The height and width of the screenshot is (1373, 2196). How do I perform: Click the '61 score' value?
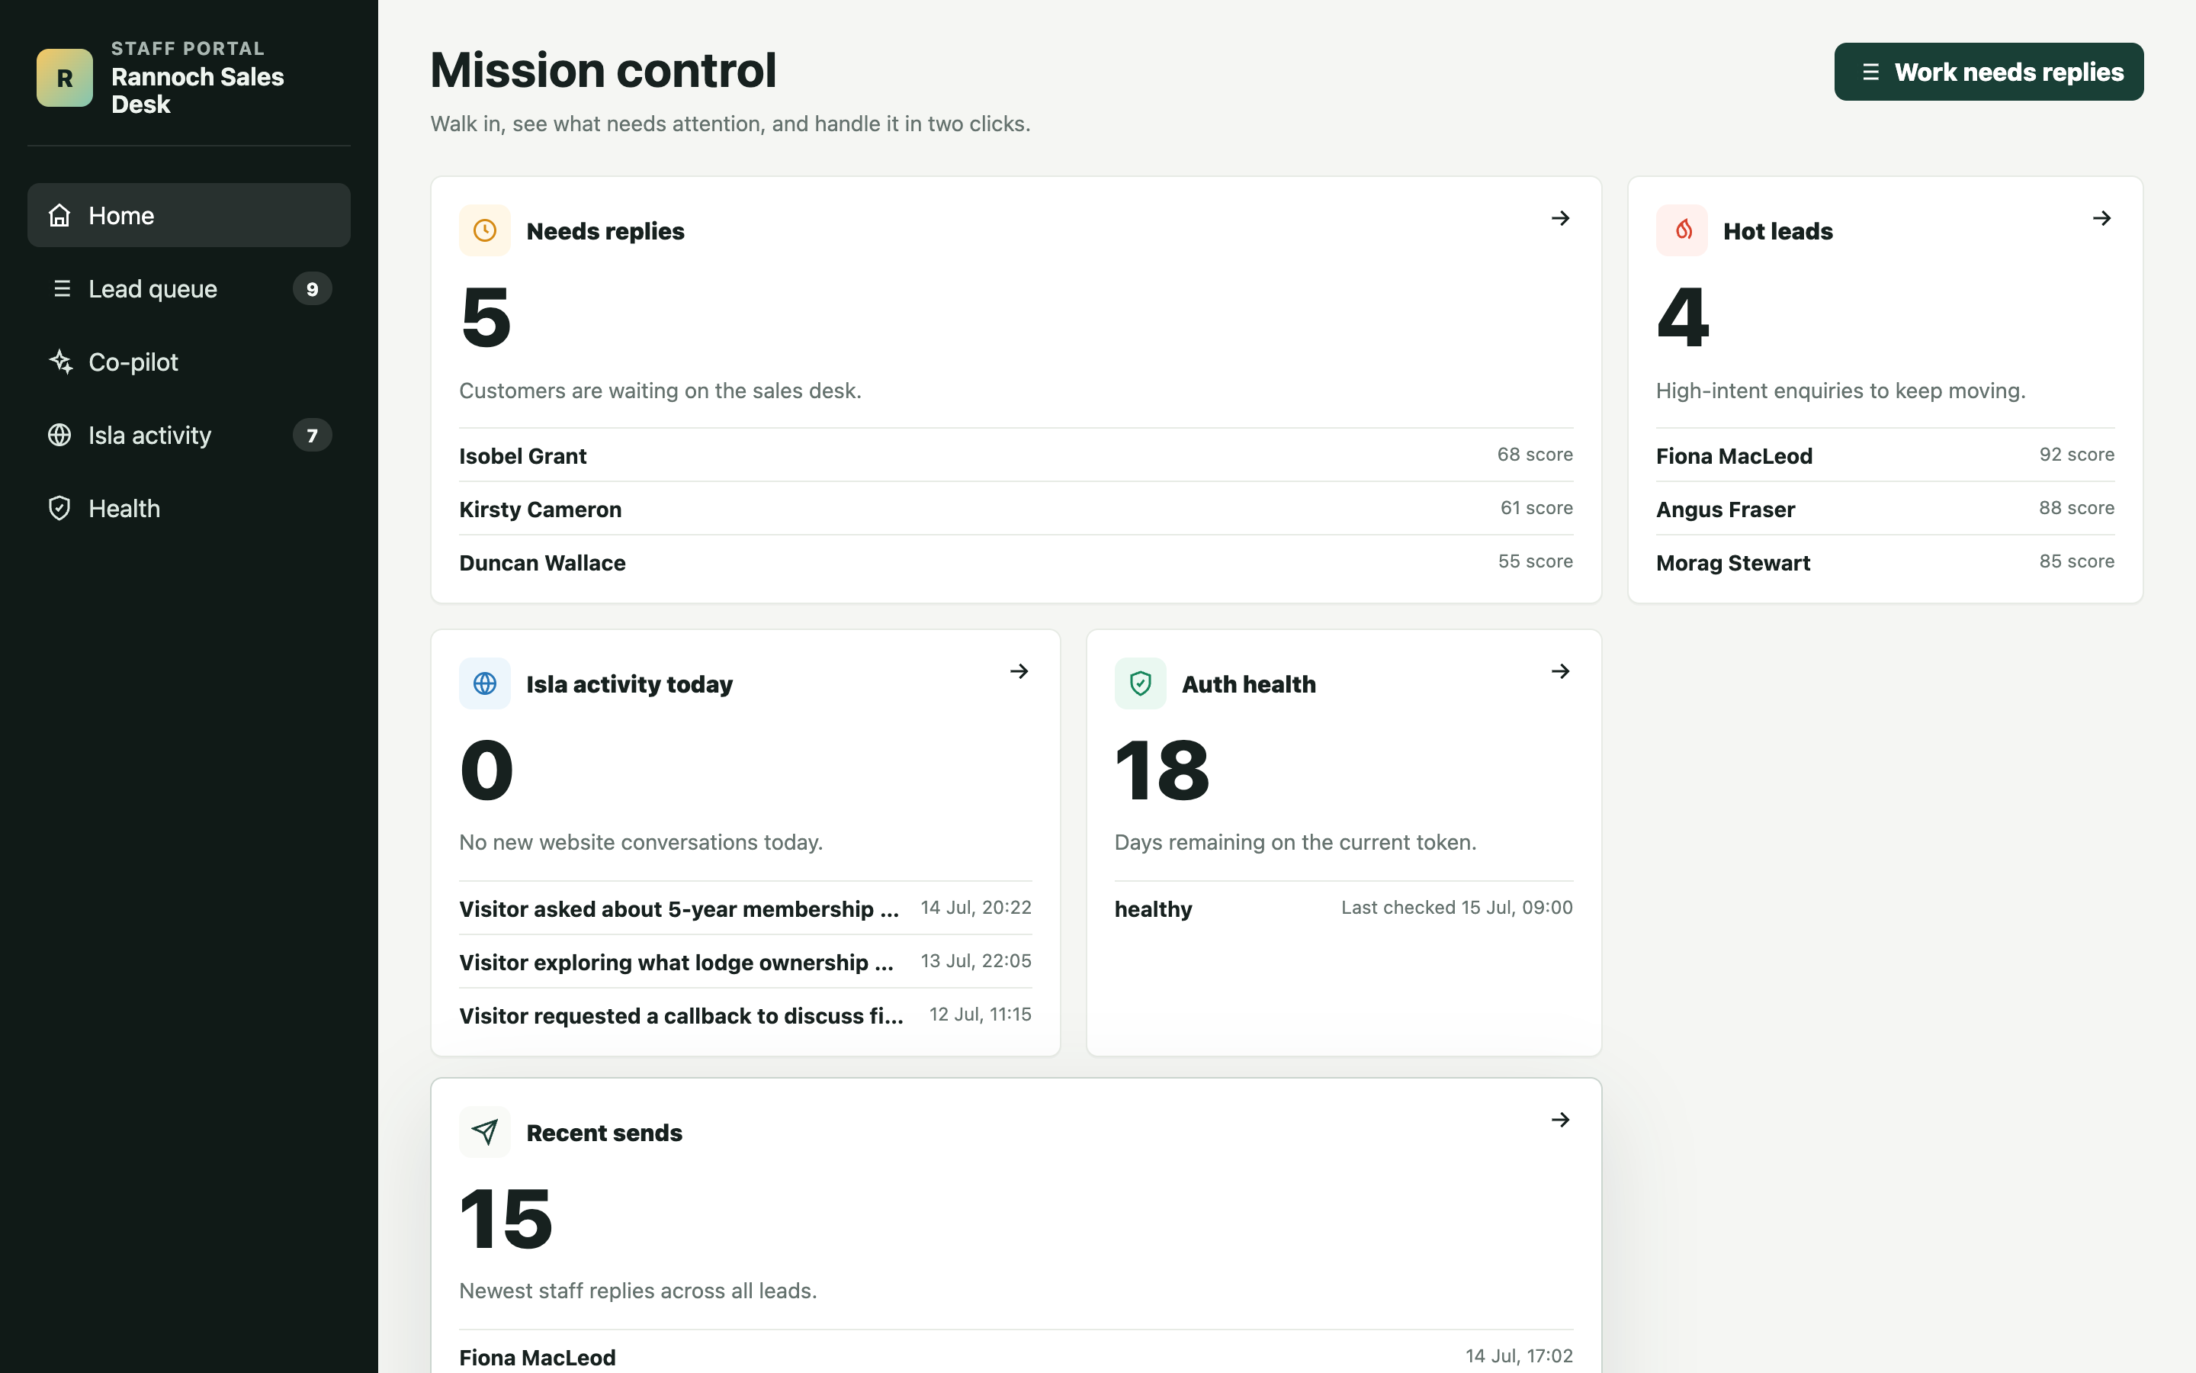[1536, 507]
